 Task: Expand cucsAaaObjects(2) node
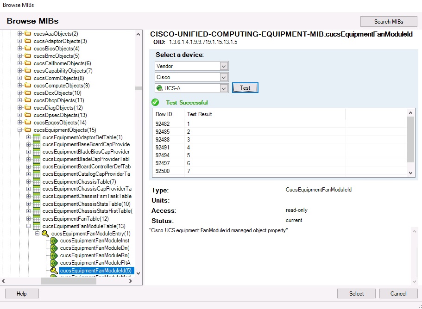tap(19, 34)
